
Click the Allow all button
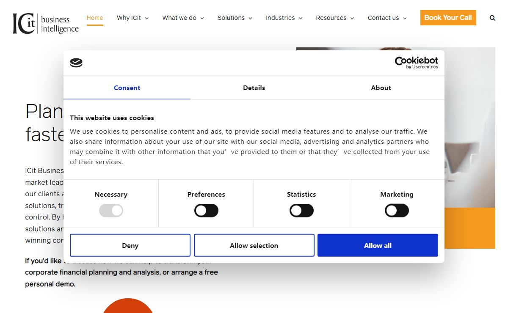378,245
